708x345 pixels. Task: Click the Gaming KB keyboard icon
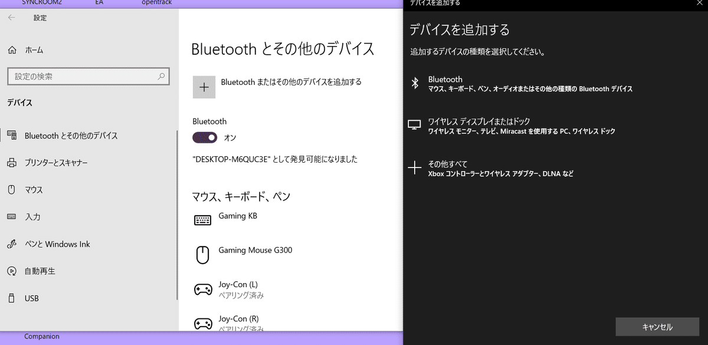click(x=203, y=220)
